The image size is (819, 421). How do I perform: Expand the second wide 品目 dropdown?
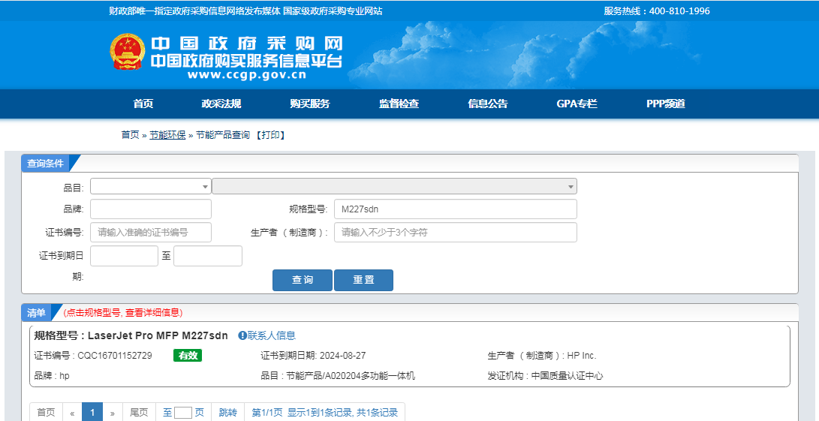pos(394,186)
